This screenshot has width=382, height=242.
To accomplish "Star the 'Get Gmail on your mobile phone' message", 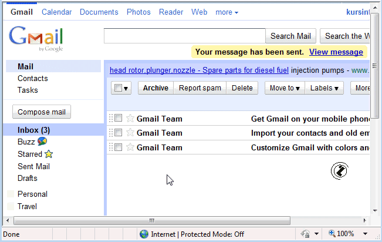I will 130,118.
